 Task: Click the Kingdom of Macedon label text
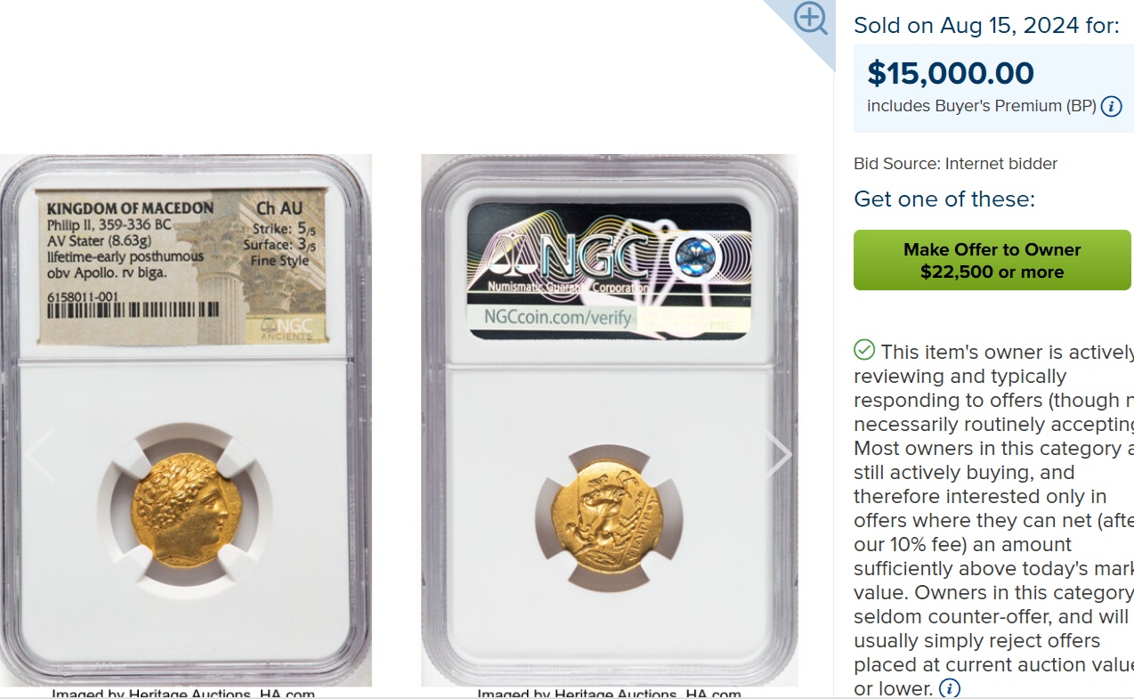click(130, 208)
